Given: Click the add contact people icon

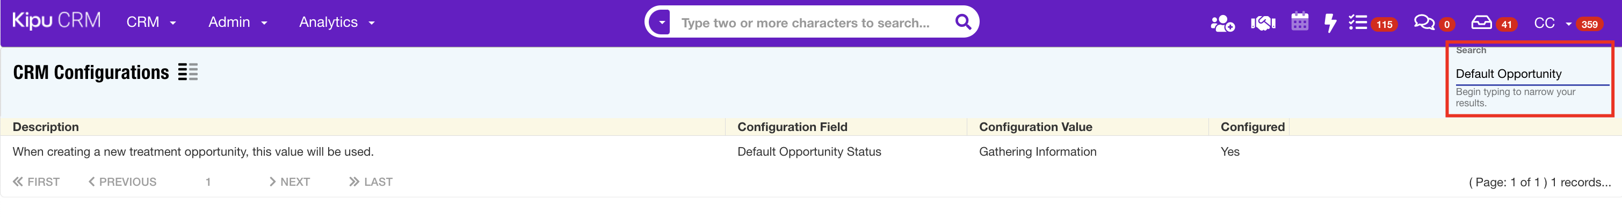Looking at the screenshot, I should click(1222, 23).
